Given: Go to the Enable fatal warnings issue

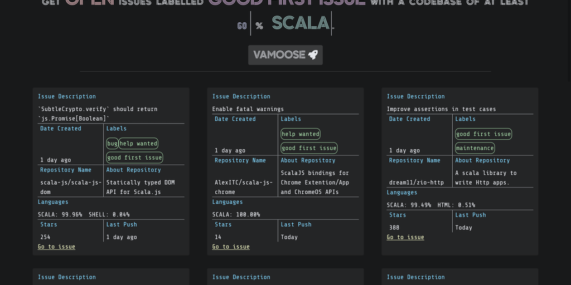Looking at the screenshot, I should [231, 247].
